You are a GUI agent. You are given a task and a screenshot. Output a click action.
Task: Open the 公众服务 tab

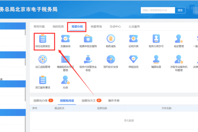pyautogui.click(x=134, y=26)
